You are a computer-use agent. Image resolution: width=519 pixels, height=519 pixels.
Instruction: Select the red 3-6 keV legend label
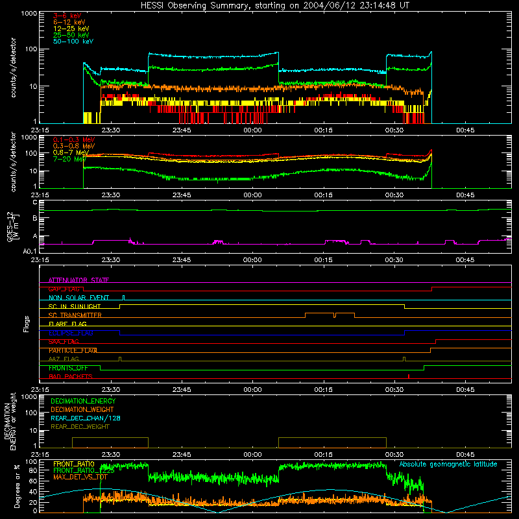coord(67,16)
